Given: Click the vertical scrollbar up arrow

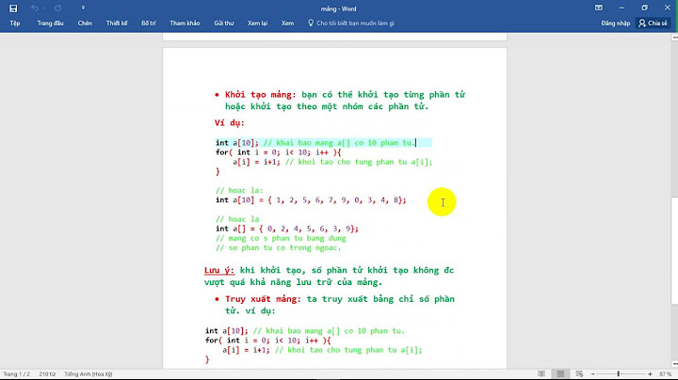Looking at the screenshot, I should tap(674, 38).
